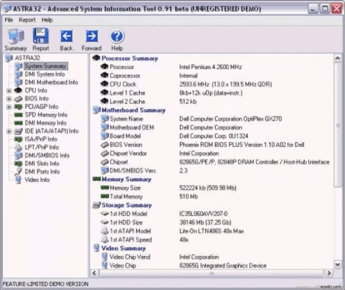Viewport: 345px width, 290px height.
Task: Click the 1st HDD Model value 'IC35L060AVV207-0'
Action: [x=204, y=214]
